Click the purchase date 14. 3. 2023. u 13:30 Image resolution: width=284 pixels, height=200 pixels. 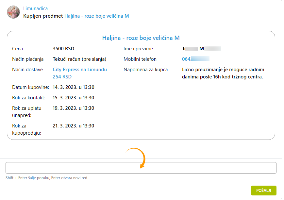tap(73, 87)
